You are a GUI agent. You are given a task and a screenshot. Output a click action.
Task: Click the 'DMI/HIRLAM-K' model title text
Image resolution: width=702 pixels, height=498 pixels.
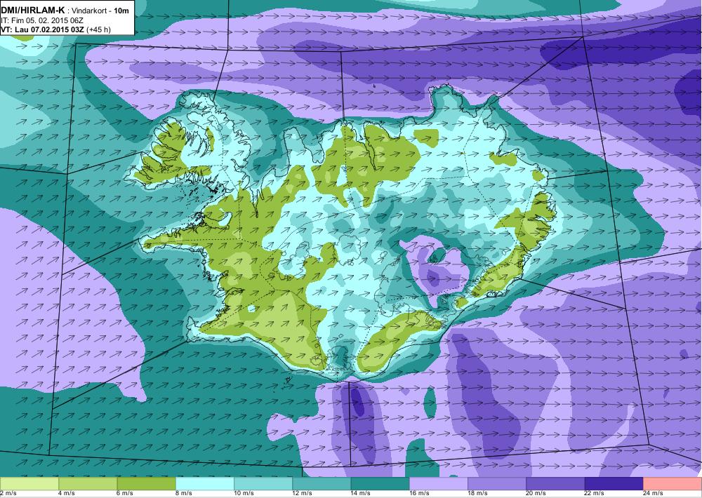(x=33, y=11)
